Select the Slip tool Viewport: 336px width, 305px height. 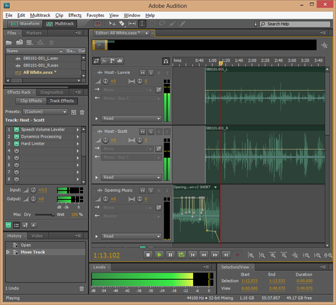coord(132,24)
